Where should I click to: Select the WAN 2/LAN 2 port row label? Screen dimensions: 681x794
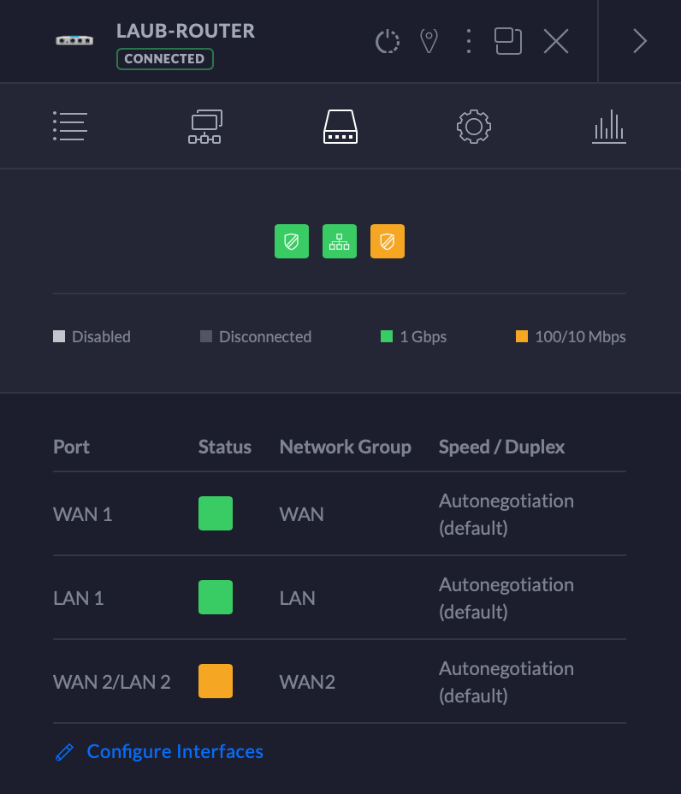tap(112, 682)
